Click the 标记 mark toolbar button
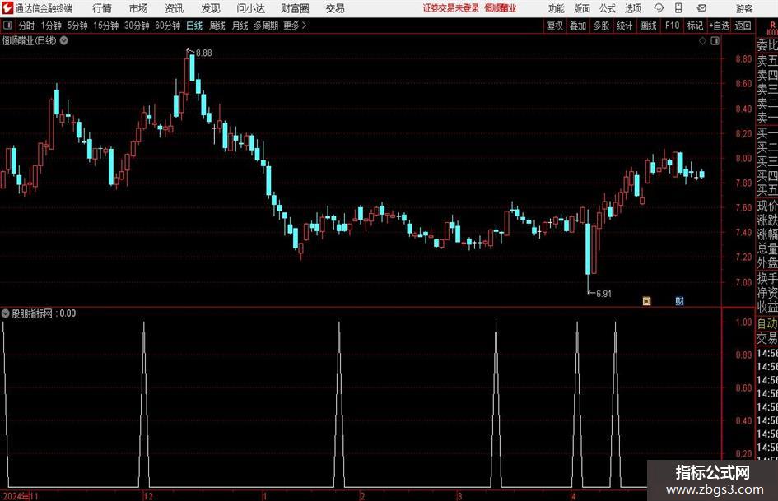Screen dimensions: 778x501 click(x=695, y=26)
